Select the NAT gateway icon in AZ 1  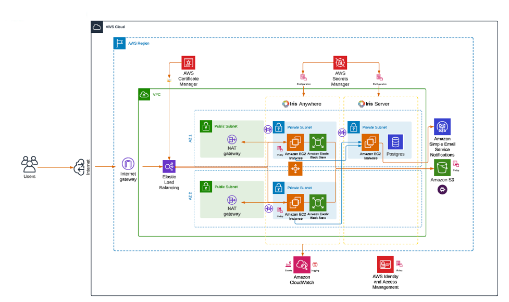231,139
